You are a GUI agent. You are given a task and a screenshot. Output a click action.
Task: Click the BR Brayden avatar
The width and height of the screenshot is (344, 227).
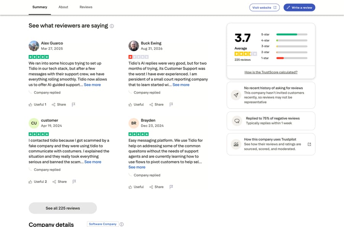(134, 123)
